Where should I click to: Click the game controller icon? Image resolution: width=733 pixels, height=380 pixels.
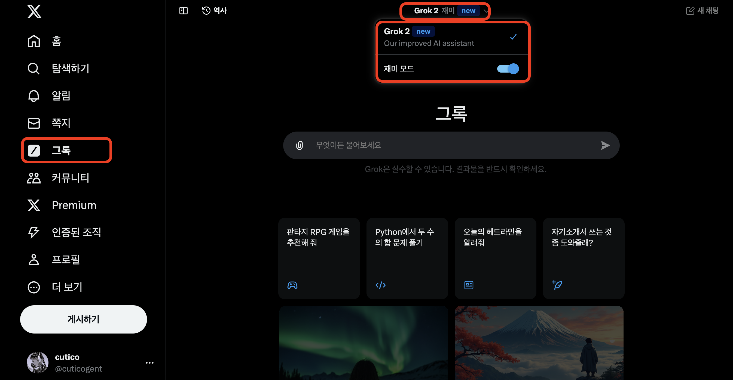click(292, 285)
